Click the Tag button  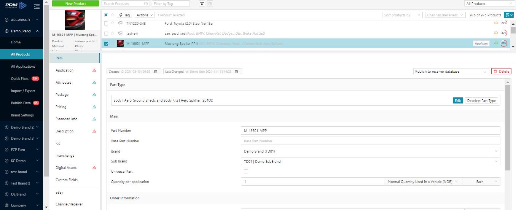pyautogui.click(x=124, y=15)
